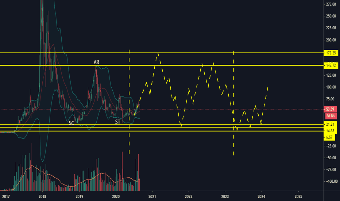340x201 pixels.
Task: Select the AR annotation text on chart
Action: pyautogui.click(x=97, y=62)
